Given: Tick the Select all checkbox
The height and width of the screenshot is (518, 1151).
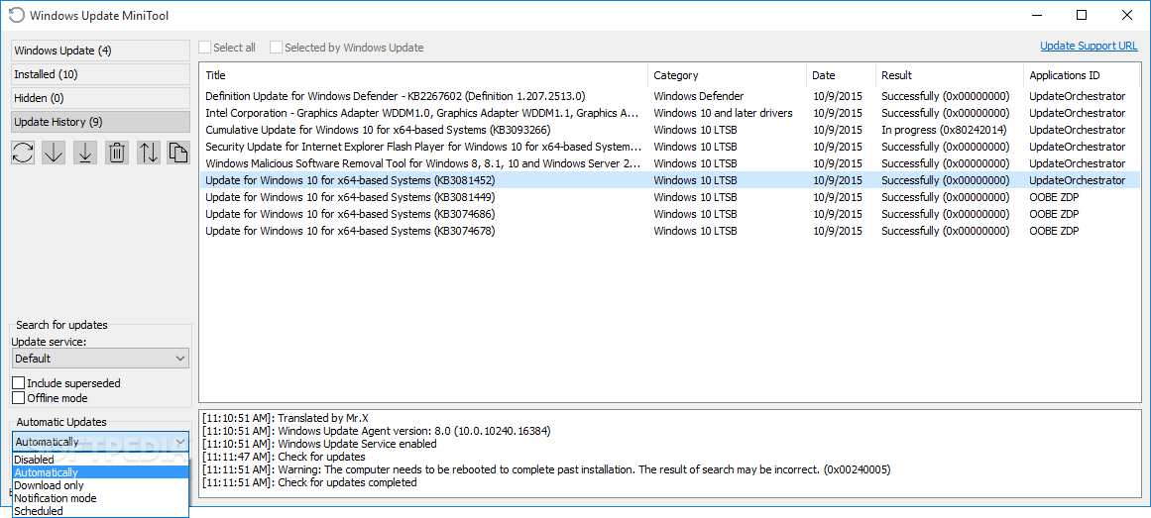Looking at the screenshot, I should (205, 47).
